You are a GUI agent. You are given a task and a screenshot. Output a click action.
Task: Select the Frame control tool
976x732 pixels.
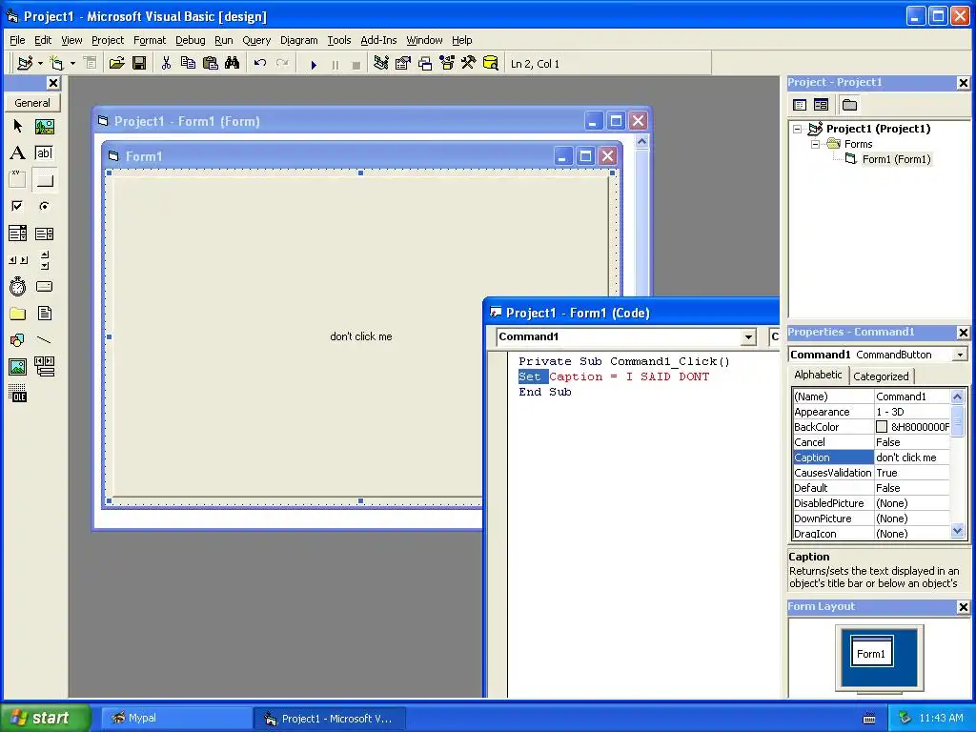pyautogui.click(x=17, y=180)
